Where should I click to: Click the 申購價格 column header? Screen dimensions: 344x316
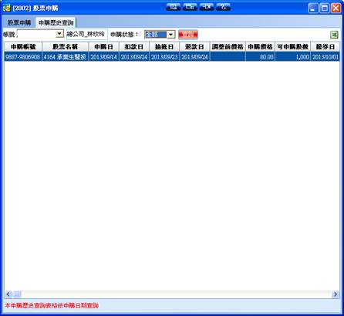coord(260,47)
